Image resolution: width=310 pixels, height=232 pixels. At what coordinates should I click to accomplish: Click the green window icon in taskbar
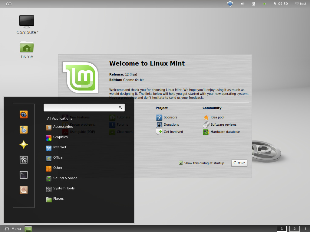28,229
